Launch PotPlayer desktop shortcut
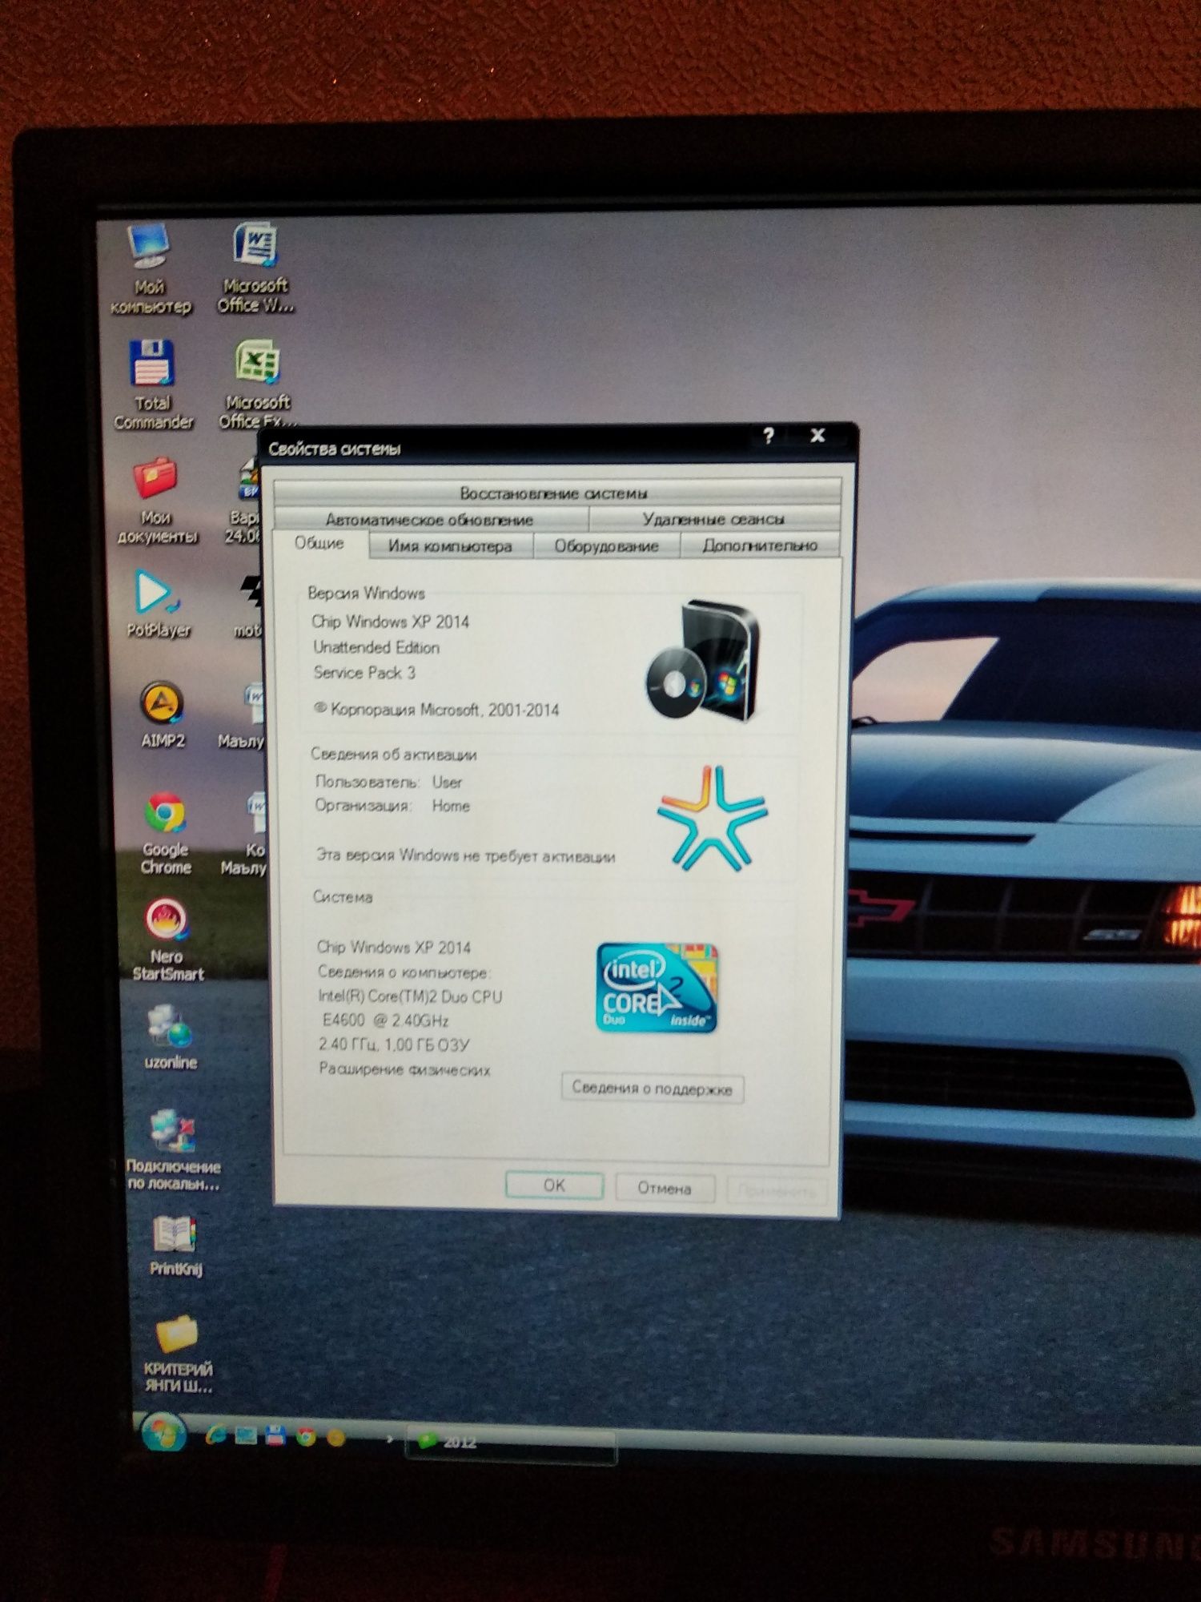Viewport: 1201px width, 1602px height. point(159,604)
